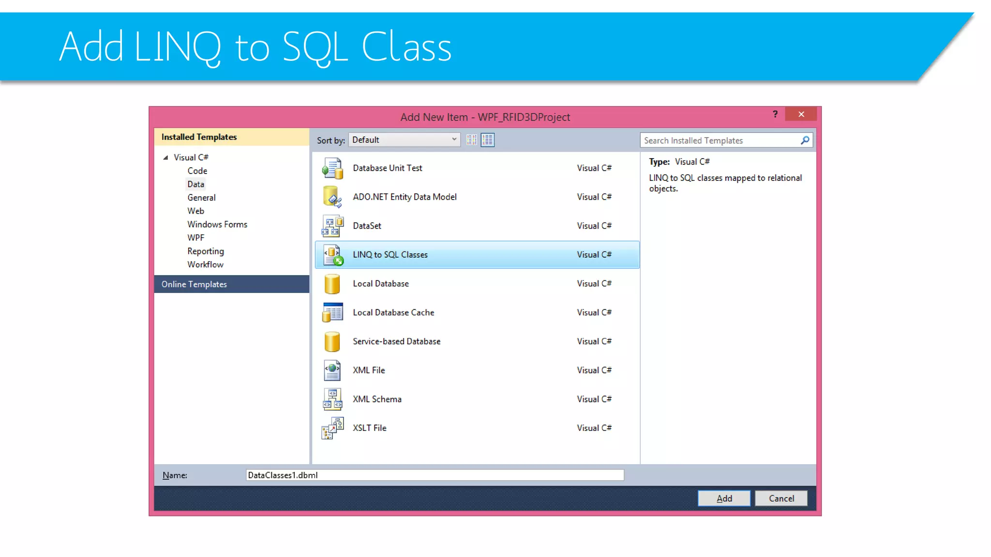991x557 pixels.
Task: Select the Reporting category
Action: (206, 251)
